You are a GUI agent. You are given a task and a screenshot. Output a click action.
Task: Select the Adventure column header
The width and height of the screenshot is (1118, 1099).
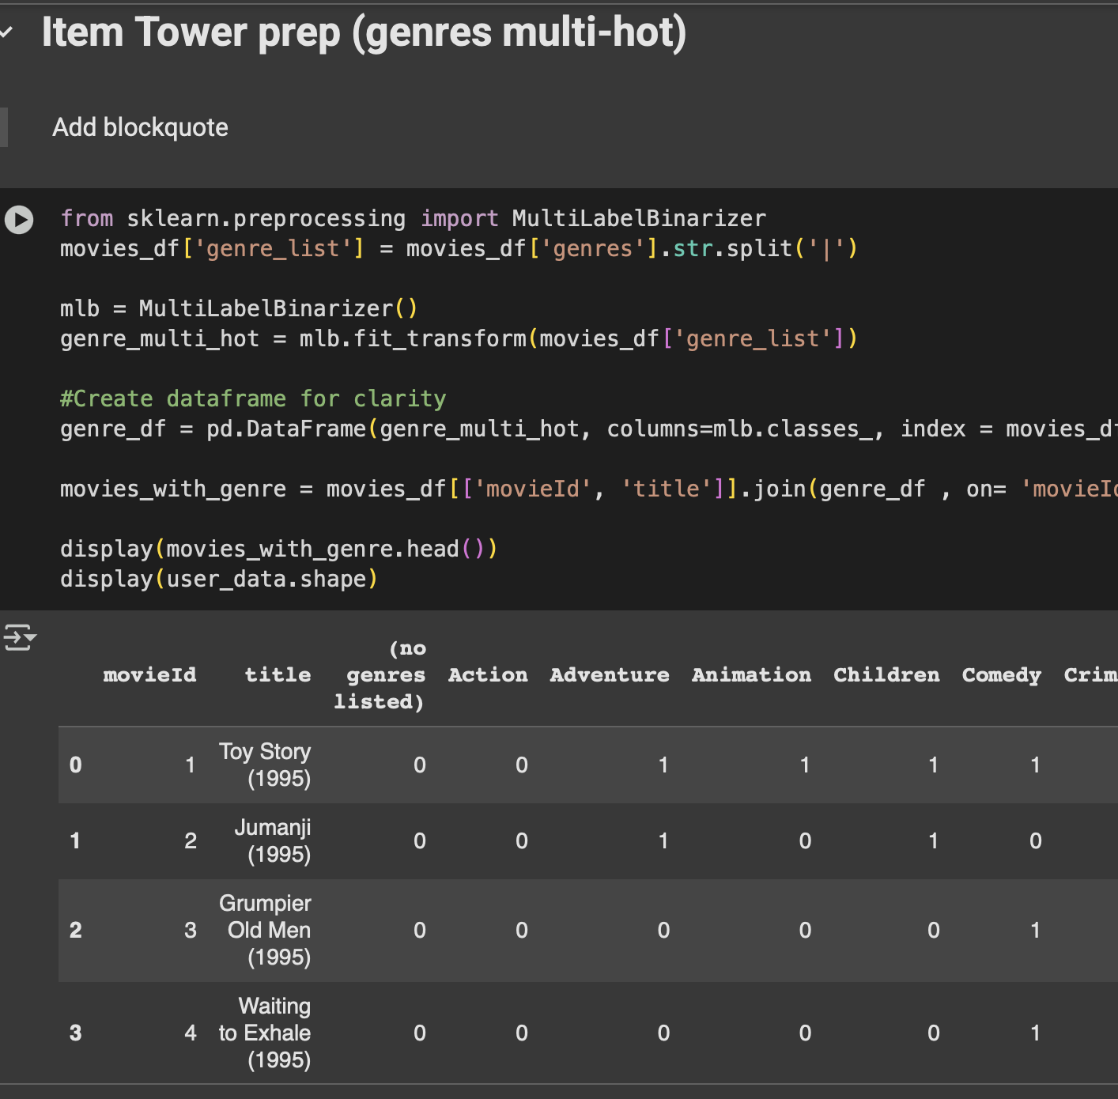[610, 674]
